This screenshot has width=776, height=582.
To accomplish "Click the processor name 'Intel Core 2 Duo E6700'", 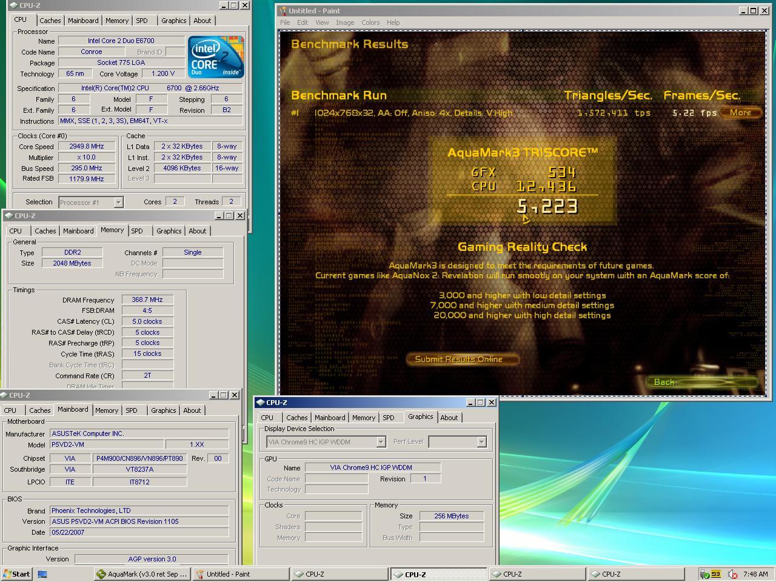I will pyautogui.click(x=121, y=41).
